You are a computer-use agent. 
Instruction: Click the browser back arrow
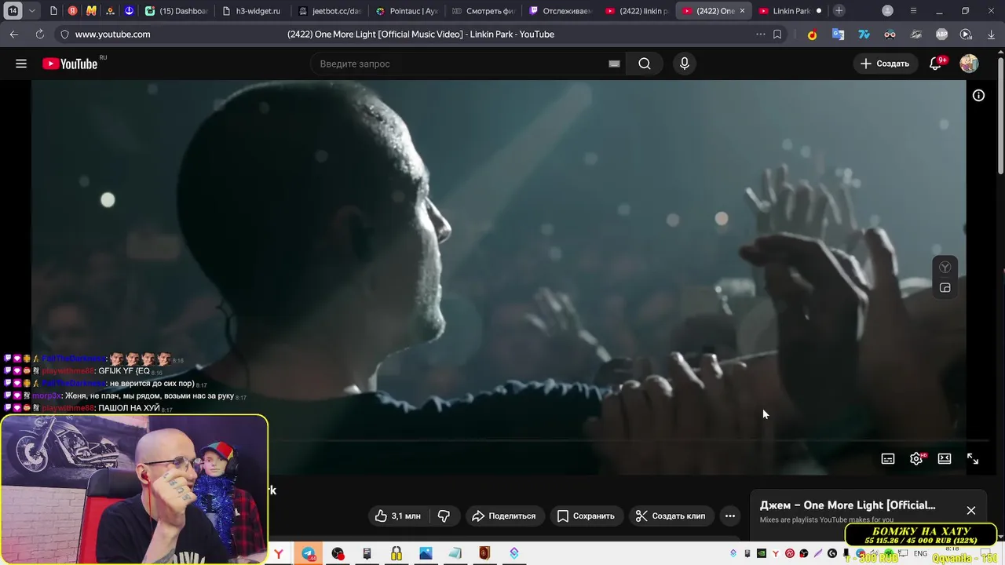(14, 35)
